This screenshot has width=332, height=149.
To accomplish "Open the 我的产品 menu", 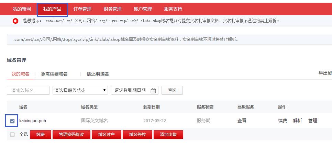I will tap(52, 9).
